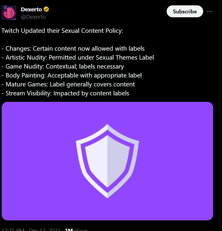Select the "Artistic Nudity" line of text
The width and height of the screenshot is (222, 231).
point(78,57)
